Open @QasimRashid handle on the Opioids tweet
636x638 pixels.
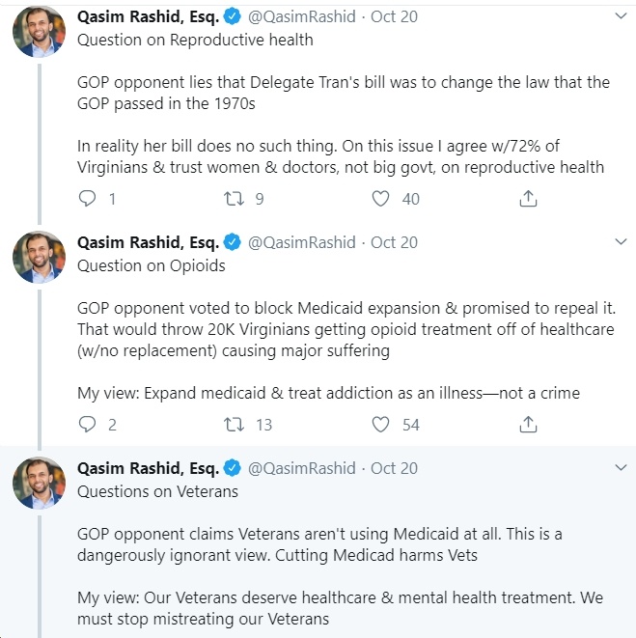coord(301,242)
